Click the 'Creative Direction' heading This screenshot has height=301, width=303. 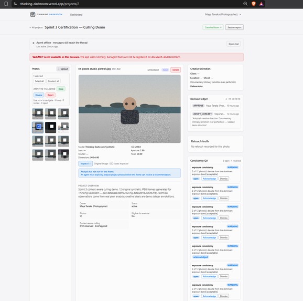pyautogui.click(x=200, y=69)
